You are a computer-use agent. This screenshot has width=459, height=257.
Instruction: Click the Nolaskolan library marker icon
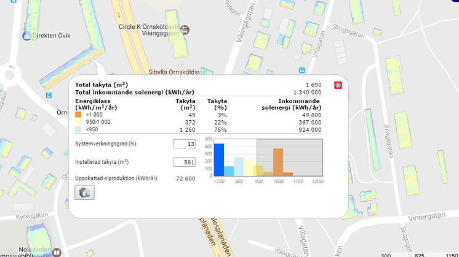(x=57, y=252)
